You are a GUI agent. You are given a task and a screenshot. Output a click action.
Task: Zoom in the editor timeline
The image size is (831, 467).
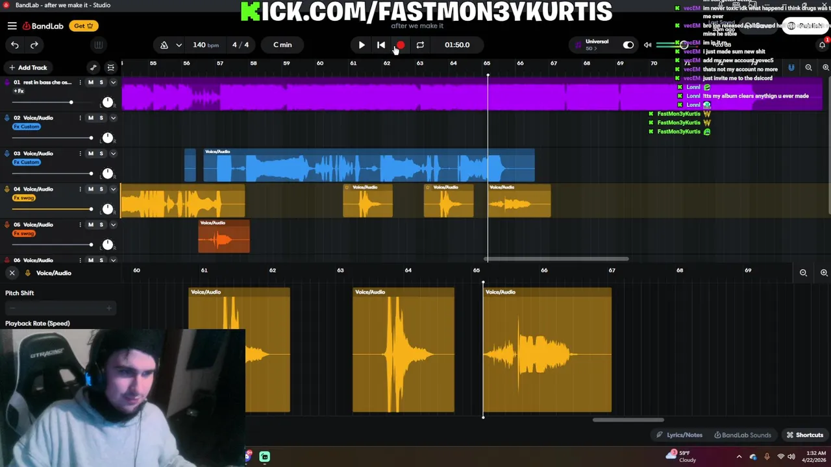(x=824, y=273)
